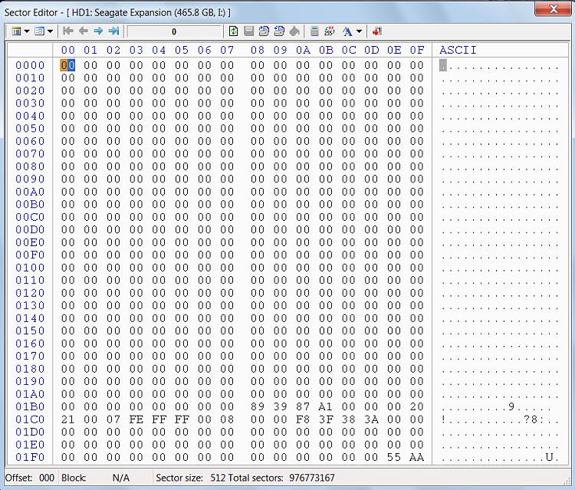The width and height of the screenshot is (575, 490).
Task: Click ASCII character 9 in row 01B0
Action: [511, 406]
